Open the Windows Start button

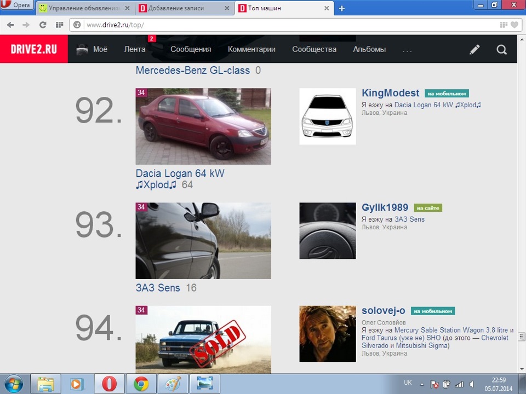[x=14, y=384]
